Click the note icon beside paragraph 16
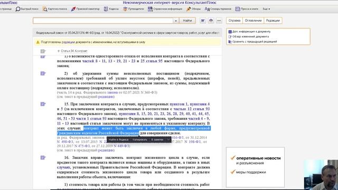The image size is (338, 190). coord(43,158)
